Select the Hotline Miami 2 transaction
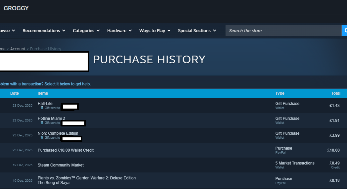This screenshot has width=347, height=189. pos(173,120)
